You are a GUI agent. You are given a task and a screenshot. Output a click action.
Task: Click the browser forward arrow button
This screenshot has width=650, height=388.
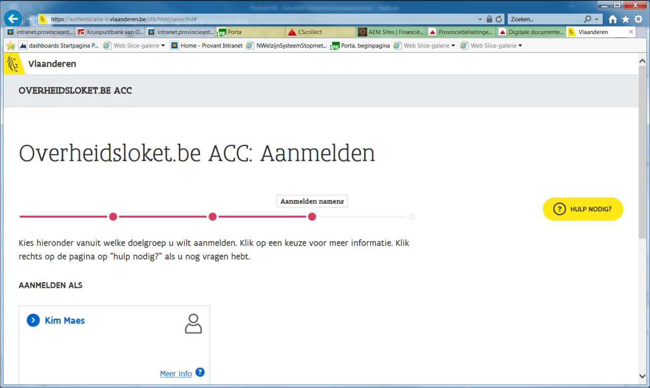29,19
